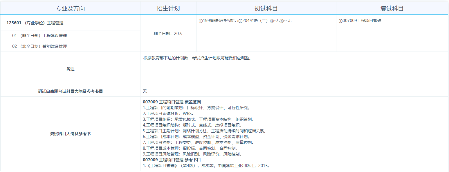Click the 非全日制：20人 enrollment cell

pyautogui.click(x=168, y=34)
